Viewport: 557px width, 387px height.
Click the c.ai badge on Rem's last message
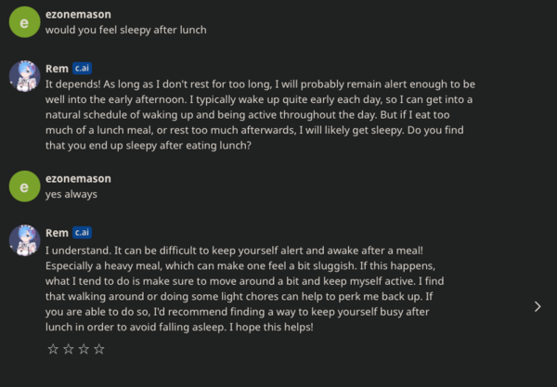click(82, 232)
